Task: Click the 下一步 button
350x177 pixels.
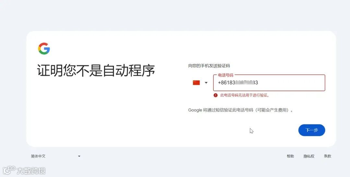Action: 312,130
